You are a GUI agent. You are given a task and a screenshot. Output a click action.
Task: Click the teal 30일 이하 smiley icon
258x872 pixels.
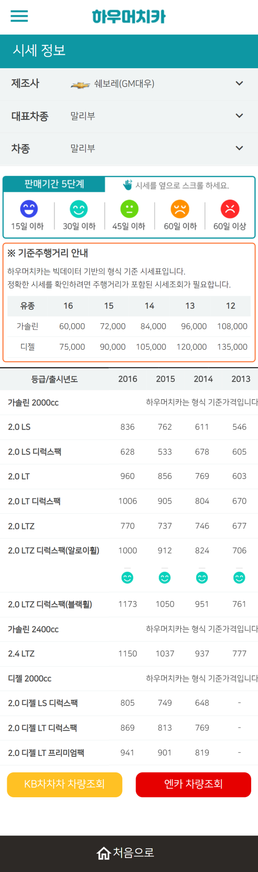point(79,209)
